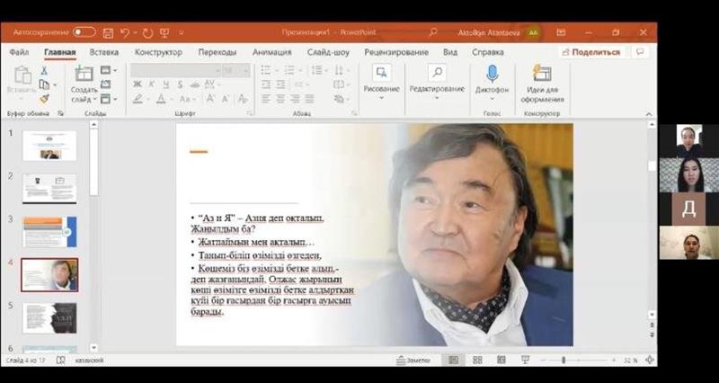Image resolution: width=719 pixels, height=383 pixels.
Task: Click the Поделиться button
Action: 591,52
